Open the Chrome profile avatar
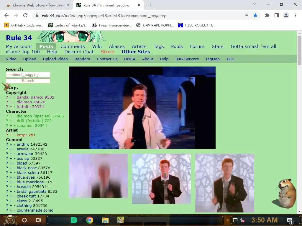 pos(286,16)
